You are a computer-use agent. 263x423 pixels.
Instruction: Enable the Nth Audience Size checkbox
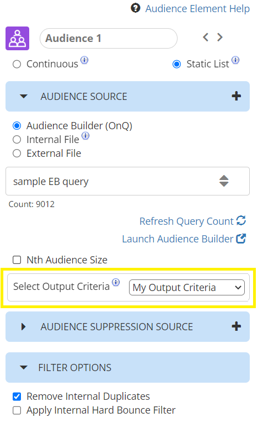pyautogui.click(x=17, y=260)
